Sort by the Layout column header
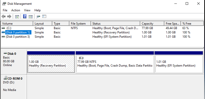 (x=42, y=24)
